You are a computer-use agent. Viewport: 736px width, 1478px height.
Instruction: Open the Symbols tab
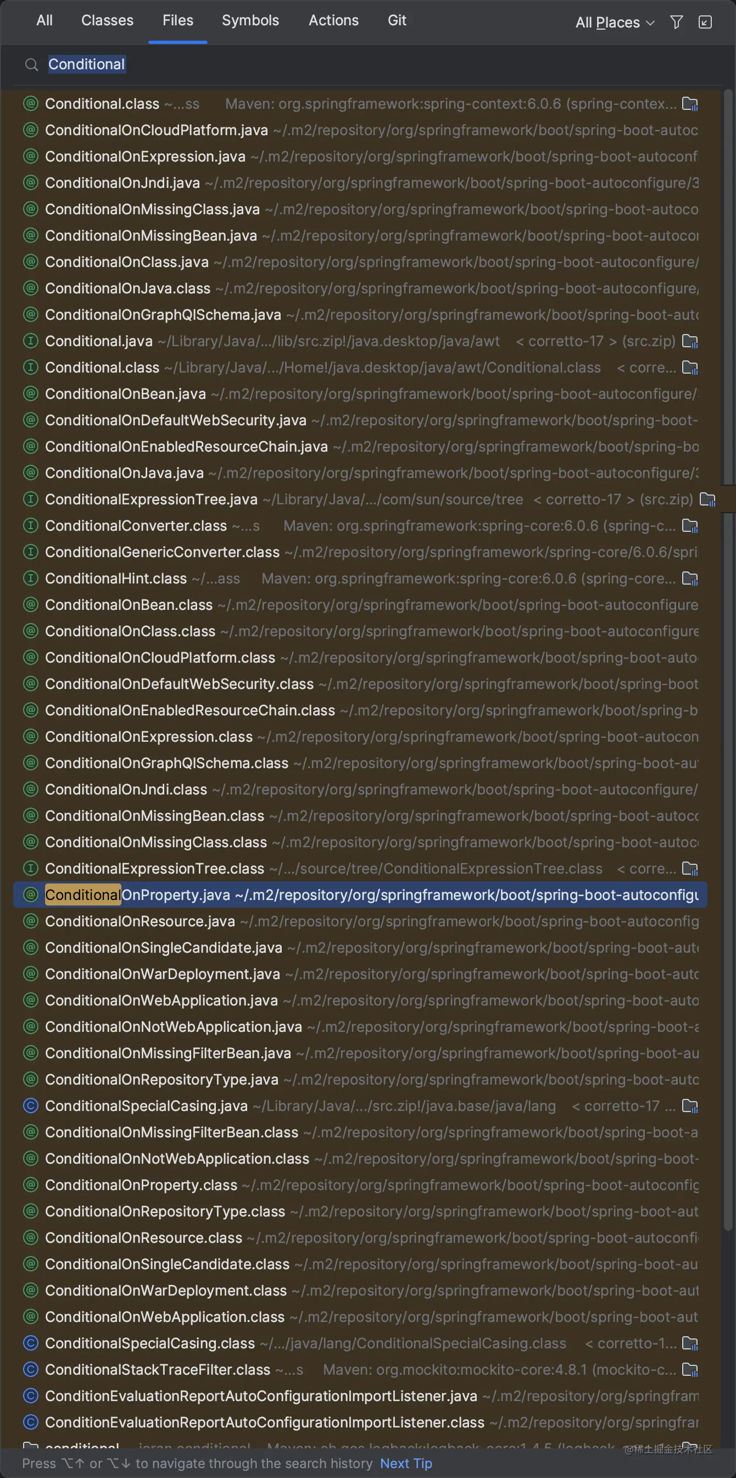pos(250,21)
